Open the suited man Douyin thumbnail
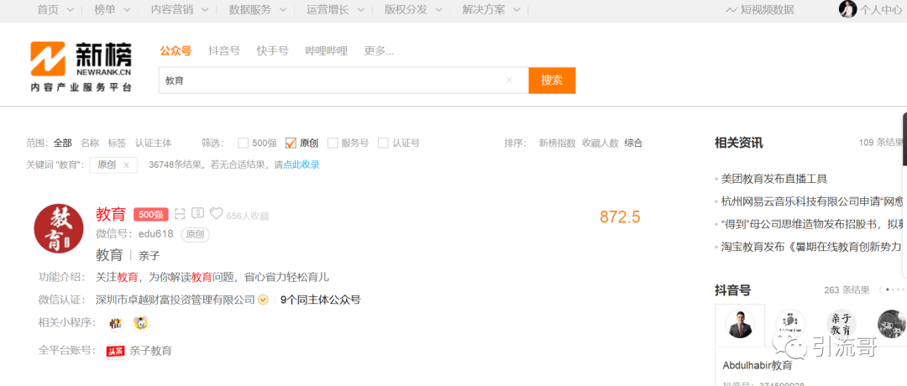The height and width of the screenshot is (386, 907). (x=740, y=325)
